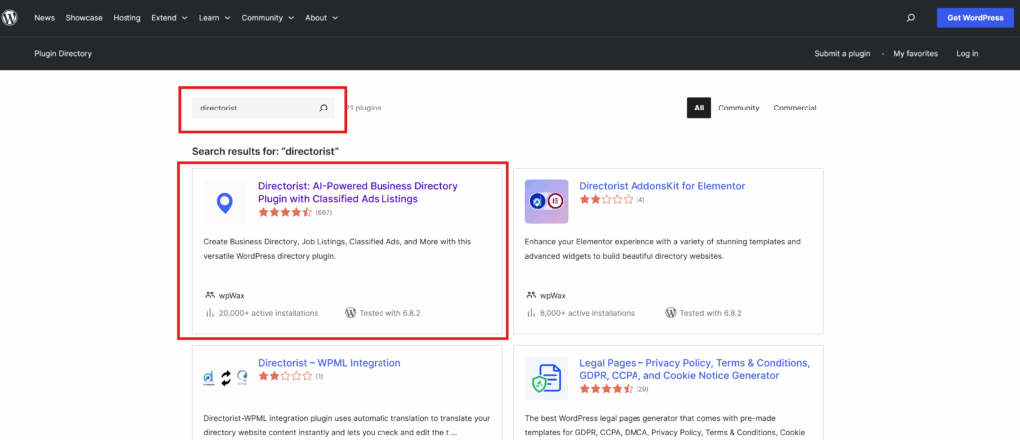
Task: Open My favorites link
Action: [x=916, y=54]
